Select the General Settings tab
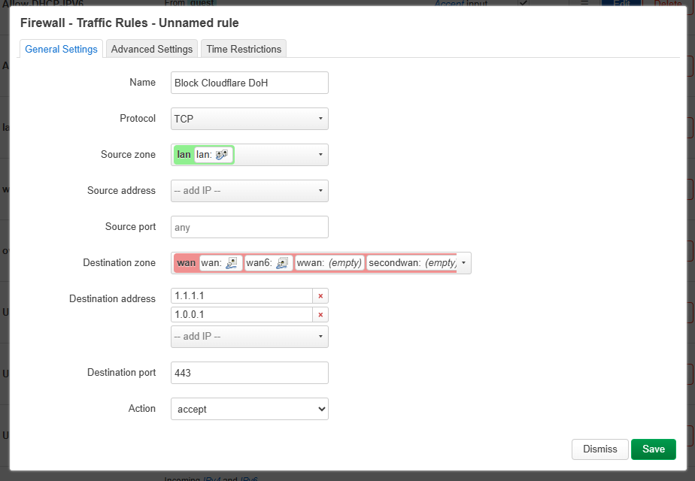Viewport: 695px width, 481px height. [61, 49]
